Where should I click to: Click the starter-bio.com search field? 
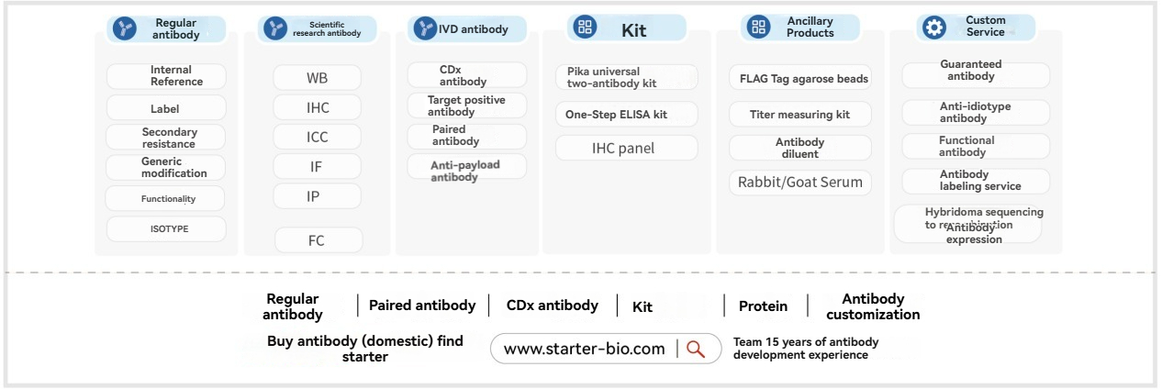click(585, 349)
